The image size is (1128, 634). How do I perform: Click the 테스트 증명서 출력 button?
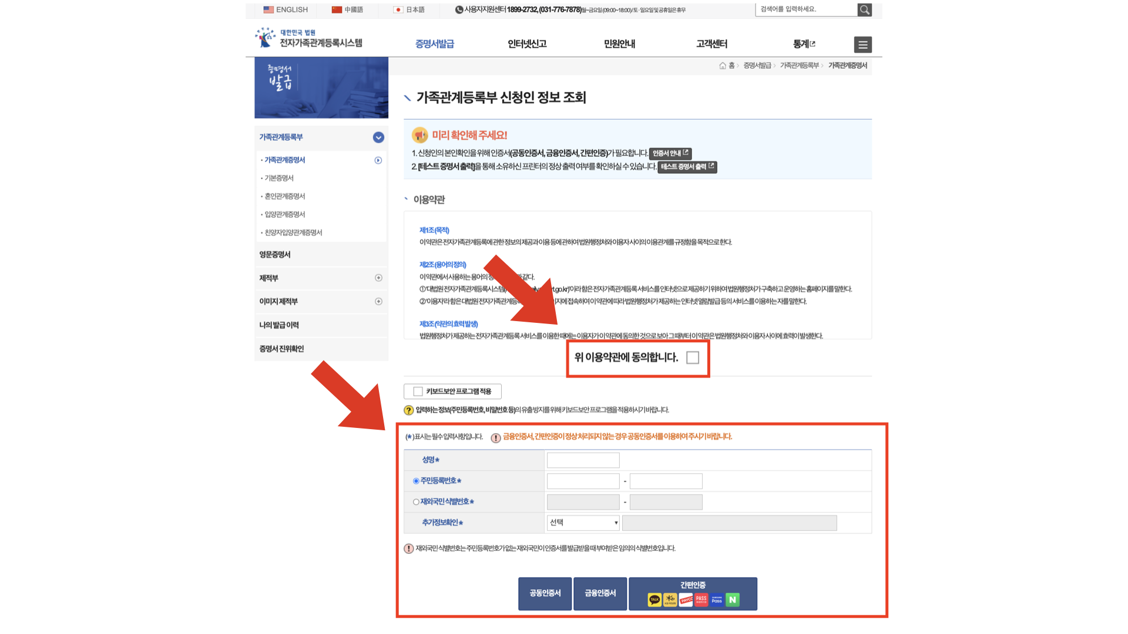[687, 167]
